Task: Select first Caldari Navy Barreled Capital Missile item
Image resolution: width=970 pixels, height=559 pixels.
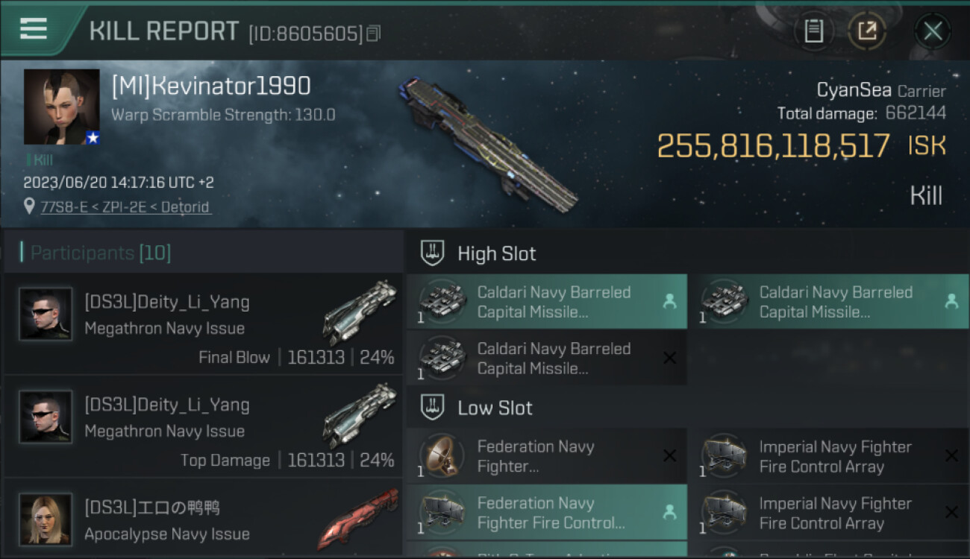Action: 547,302
